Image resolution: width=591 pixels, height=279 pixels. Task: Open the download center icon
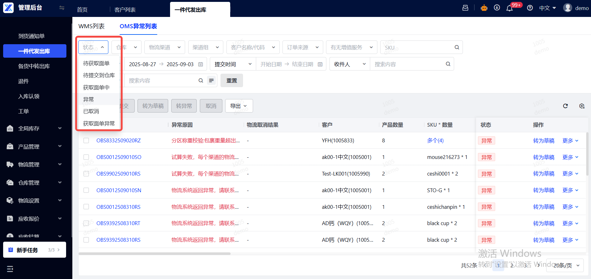tap(497, 8)
